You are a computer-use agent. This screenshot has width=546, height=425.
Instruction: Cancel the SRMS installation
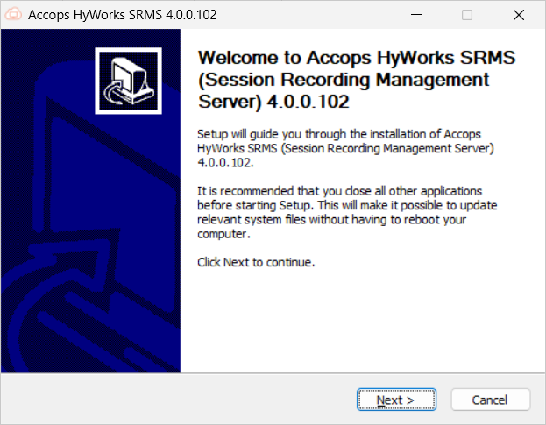point(490,400)
